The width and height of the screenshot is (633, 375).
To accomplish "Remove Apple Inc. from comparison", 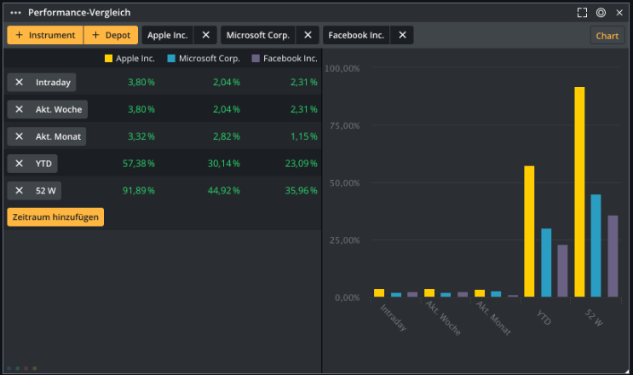I will (206, 35).
